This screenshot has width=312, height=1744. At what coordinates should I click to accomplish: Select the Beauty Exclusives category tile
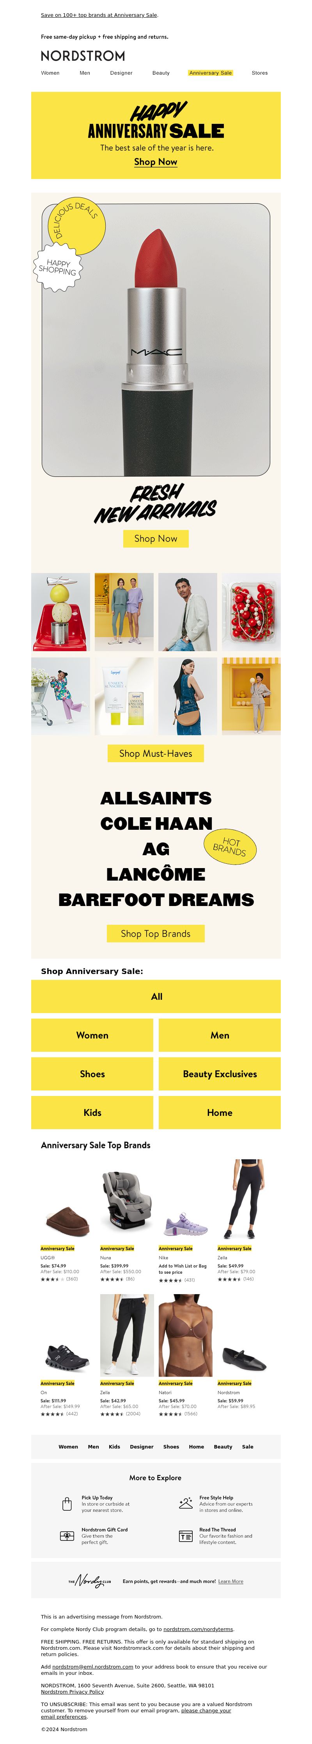coord(220,1074)
